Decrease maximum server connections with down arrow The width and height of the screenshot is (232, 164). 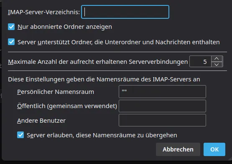[217, 64]
